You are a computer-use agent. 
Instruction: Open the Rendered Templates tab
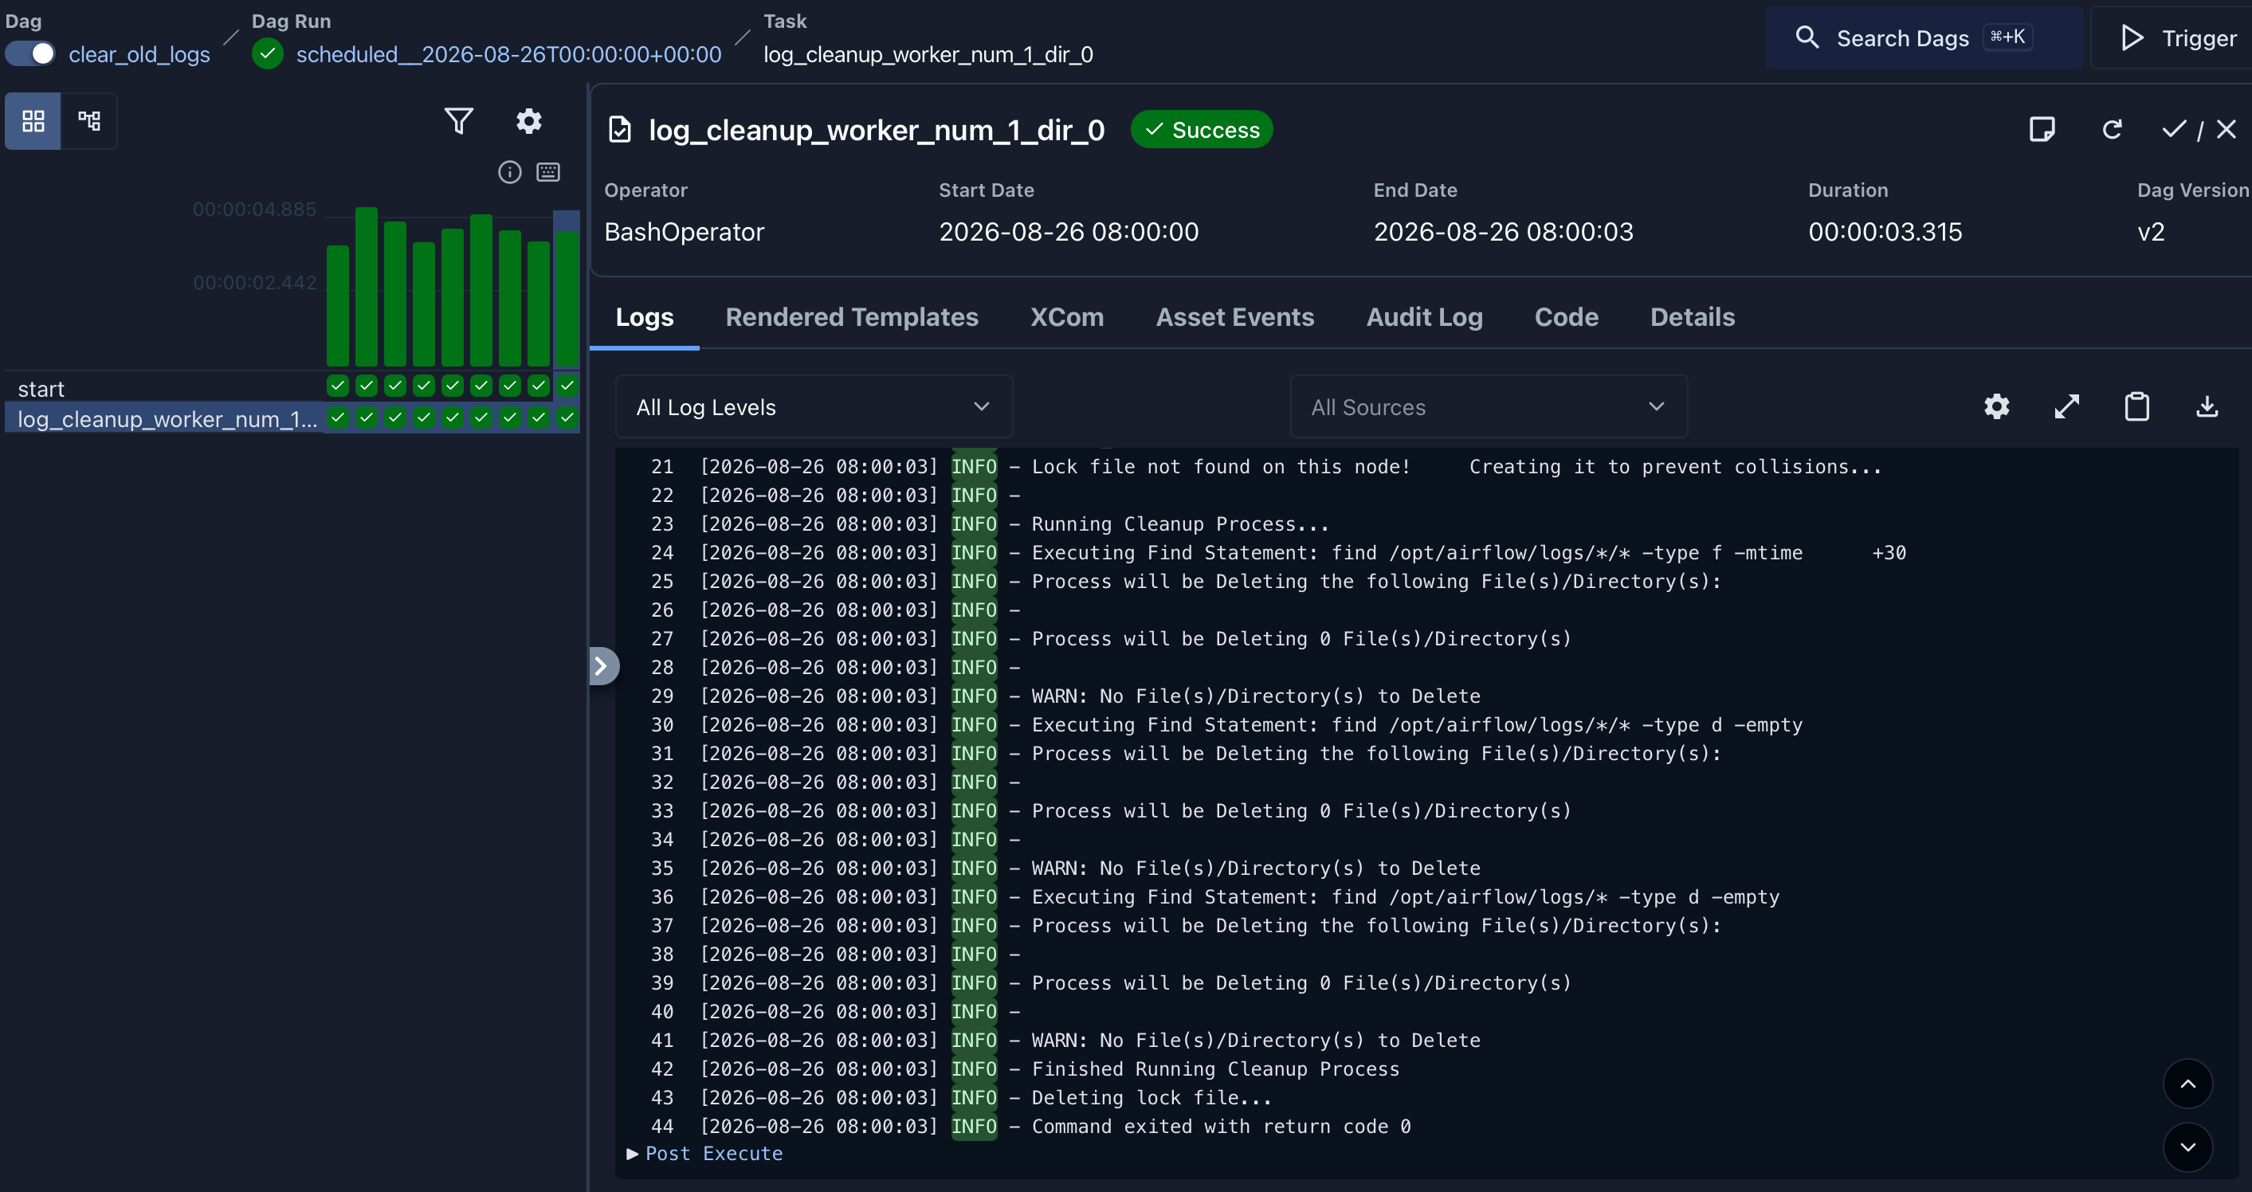tap(852, 317)
